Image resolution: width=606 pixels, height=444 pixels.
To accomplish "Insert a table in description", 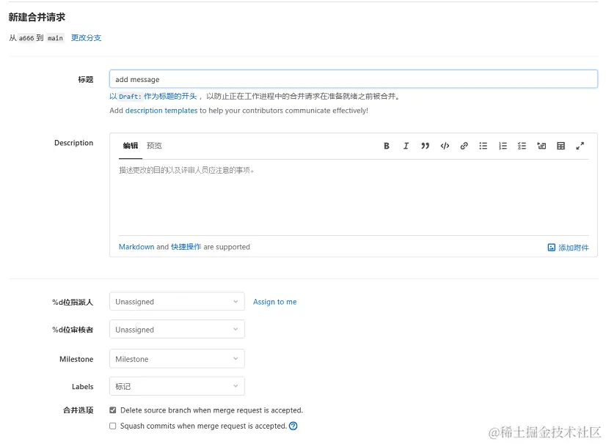I will pos(561,146).
